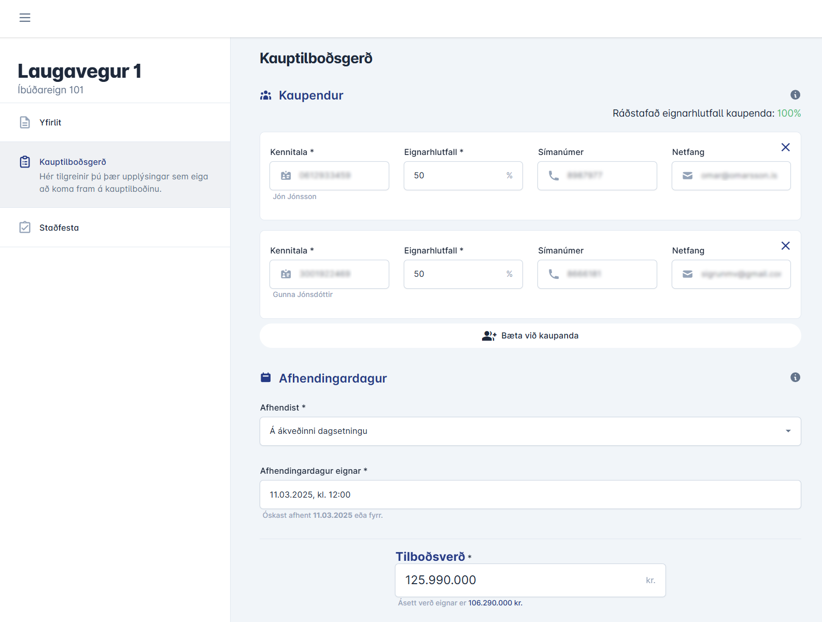Click the Bæta við kaupanda button

coord(530,336)
